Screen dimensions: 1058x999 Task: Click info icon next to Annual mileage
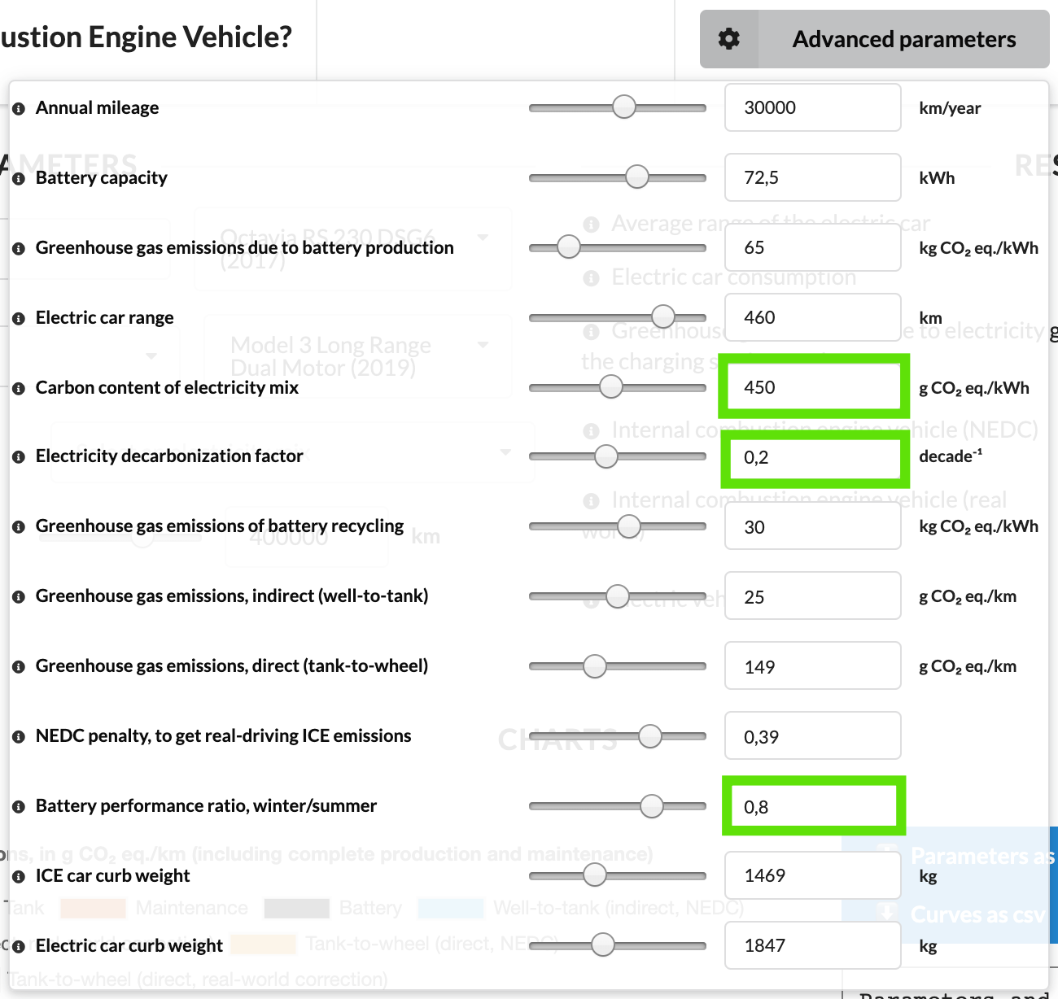19,108
